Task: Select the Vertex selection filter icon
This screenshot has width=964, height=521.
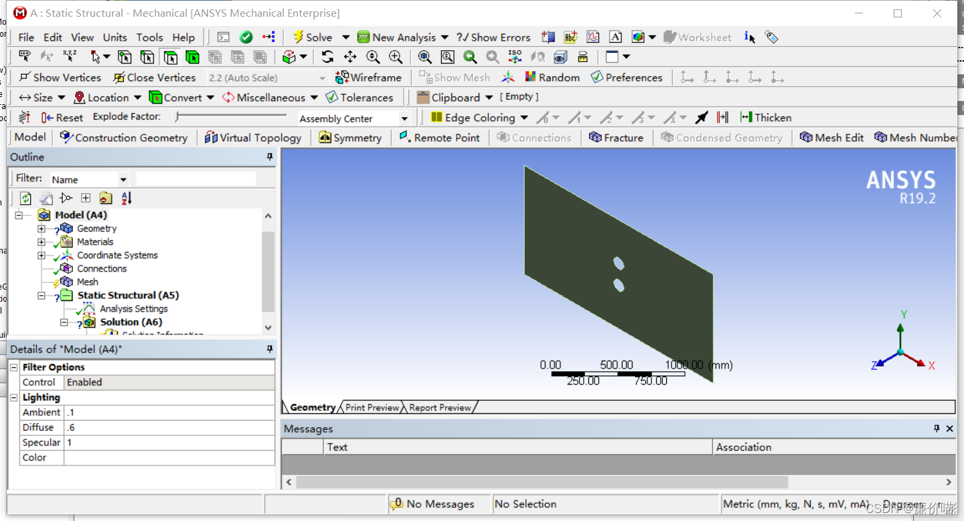Action: tap(125, 58)
